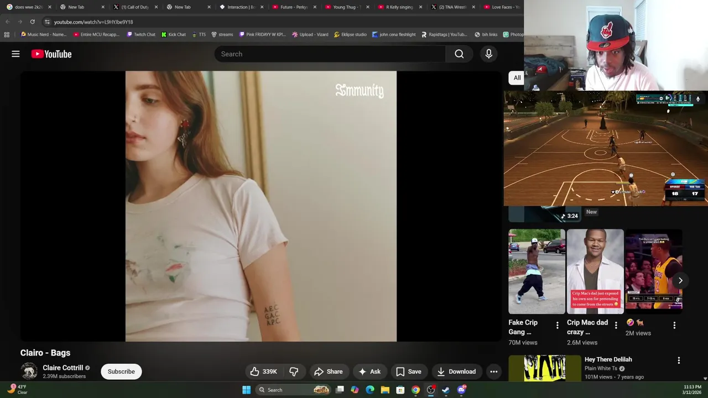708x398 pixels.
Task: Open the 'Music Nerd' bookmark
Action: [44, 34]
